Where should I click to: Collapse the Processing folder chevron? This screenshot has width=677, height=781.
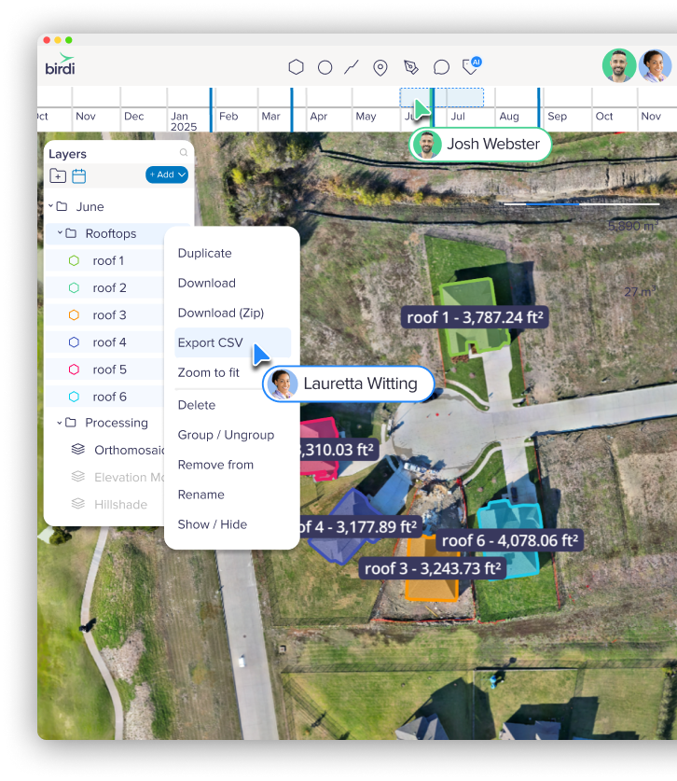(60, 423)
